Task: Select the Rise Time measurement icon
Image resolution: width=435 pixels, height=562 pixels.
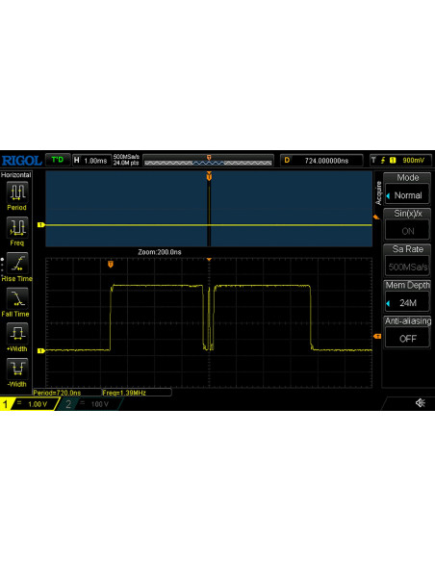Action: click(16, 263)
